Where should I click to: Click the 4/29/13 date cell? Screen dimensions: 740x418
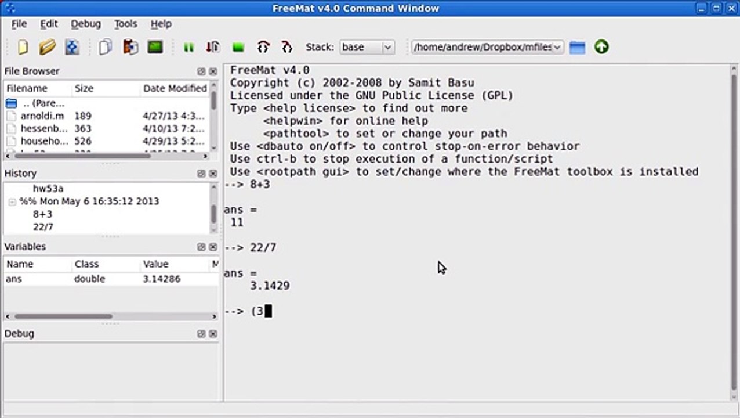tap(173, 142)
